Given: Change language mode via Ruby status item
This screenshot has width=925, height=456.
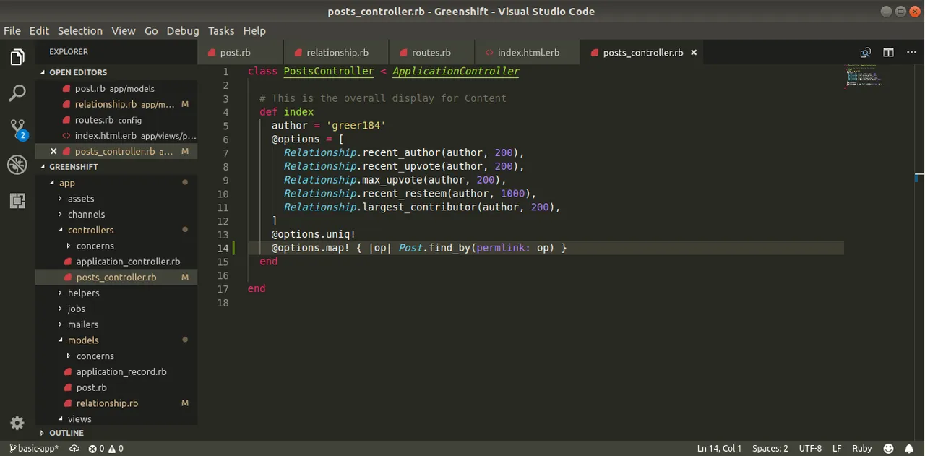Looking at the screenshot, I should (x=862, y=449).
